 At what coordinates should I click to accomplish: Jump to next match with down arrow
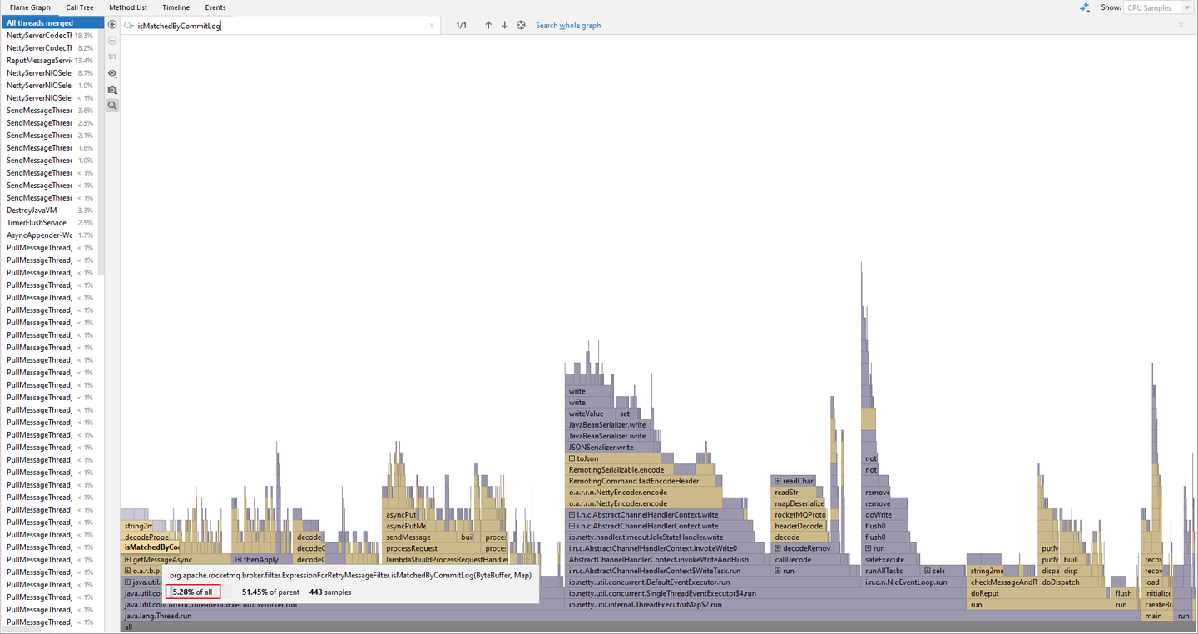[x=504, y=25]
